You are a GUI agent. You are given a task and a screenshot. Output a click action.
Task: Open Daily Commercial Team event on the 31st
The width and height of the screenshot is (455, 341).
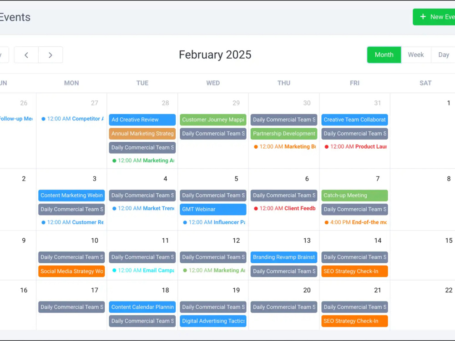coord(354,134)
